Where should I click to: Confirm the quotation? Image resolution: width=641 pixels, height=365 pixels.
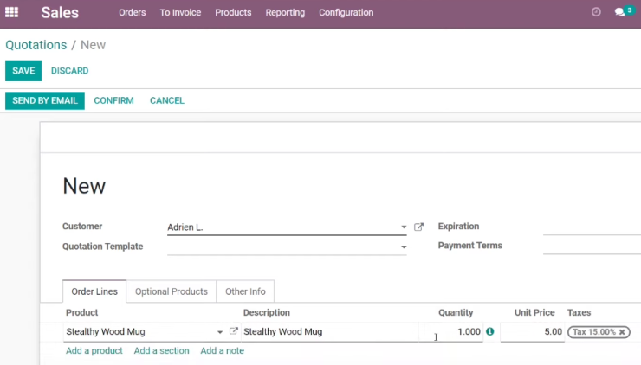click(113, 100)
